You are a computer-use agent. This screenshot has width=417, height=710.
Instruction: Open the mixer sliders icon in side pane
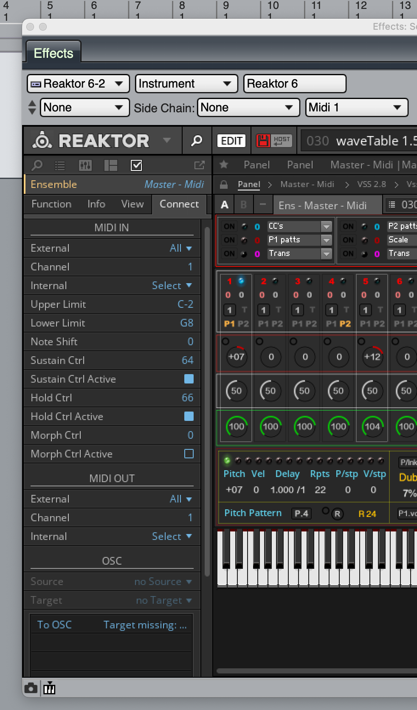(85, 165)
